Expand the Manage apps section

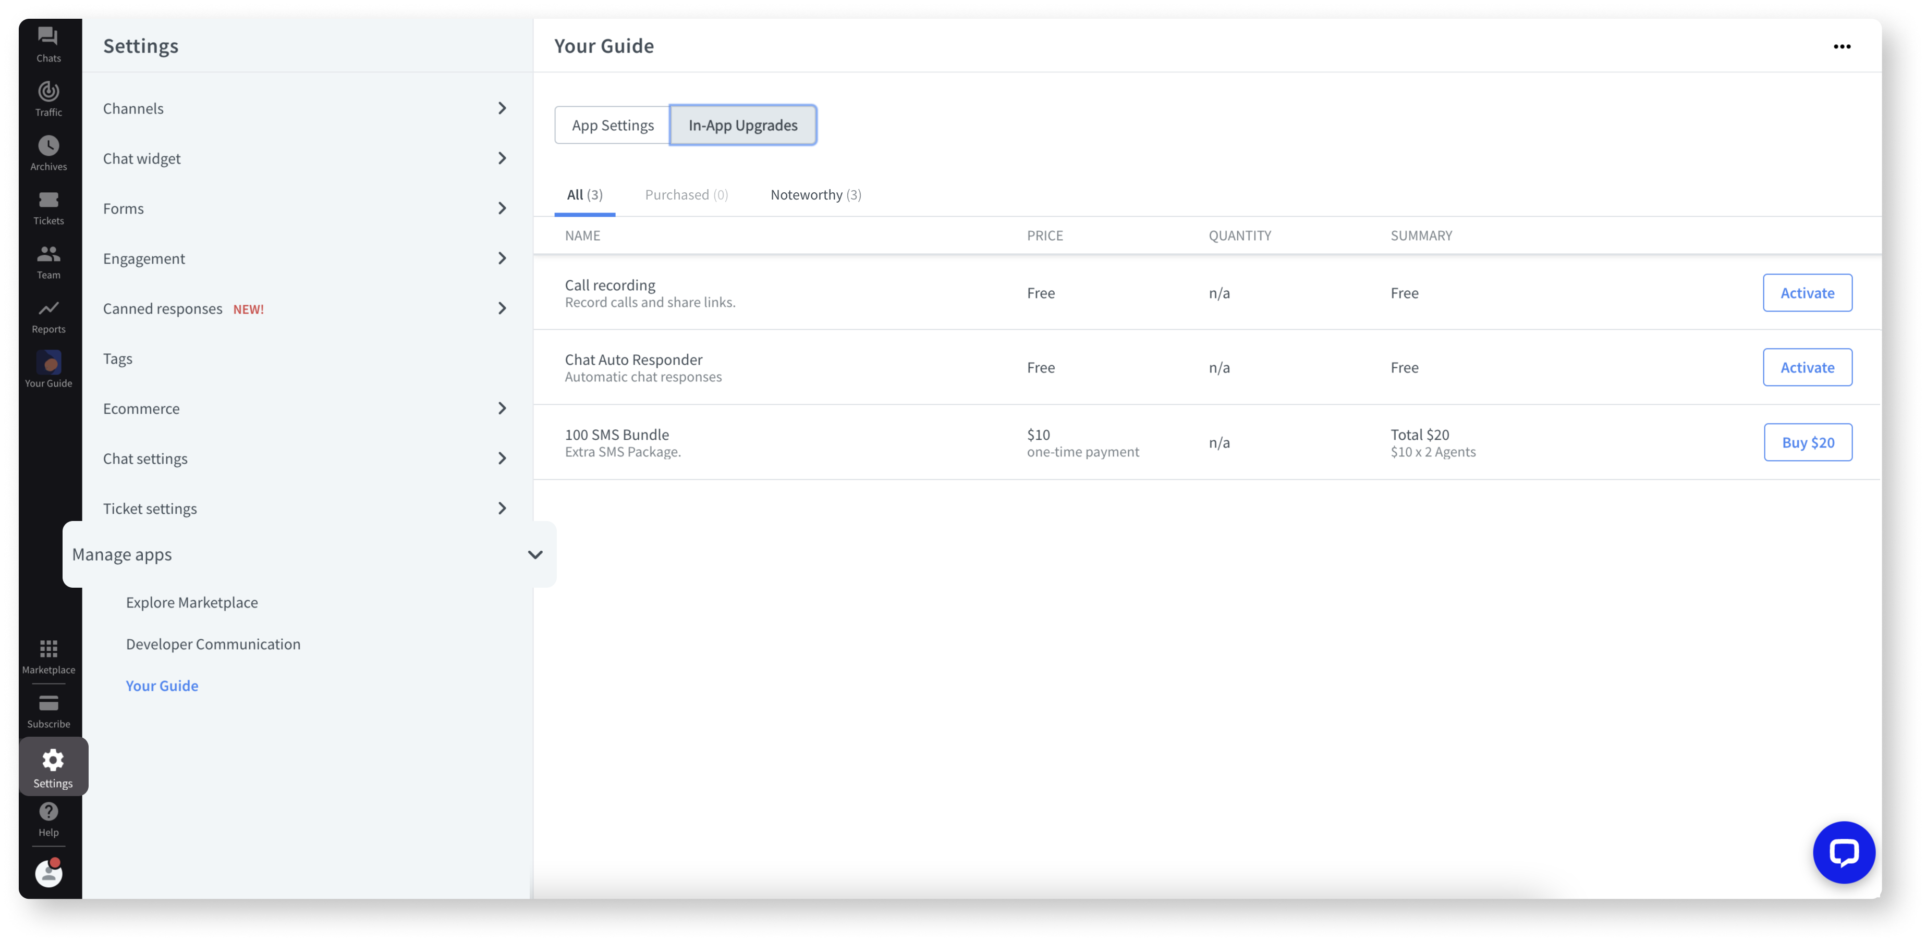pos(534,554)
